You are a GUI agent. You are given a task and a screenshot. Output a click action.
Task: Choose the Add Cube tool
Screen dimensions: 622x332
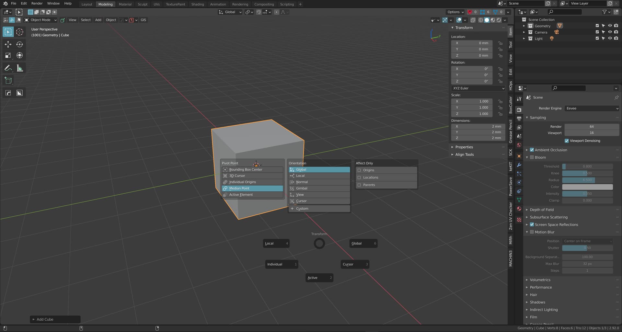pos(8,81)
